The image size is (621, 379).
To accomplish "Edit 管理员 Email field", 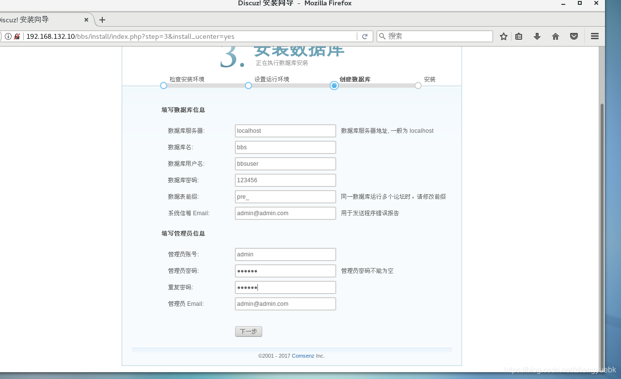I will 286,304.
